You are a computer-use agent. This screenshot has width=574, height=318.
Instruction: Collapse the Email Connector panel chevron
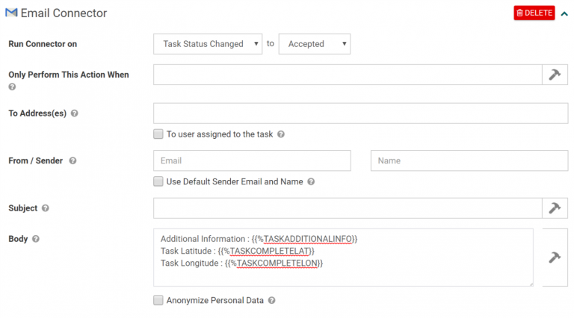click(564, 14)
